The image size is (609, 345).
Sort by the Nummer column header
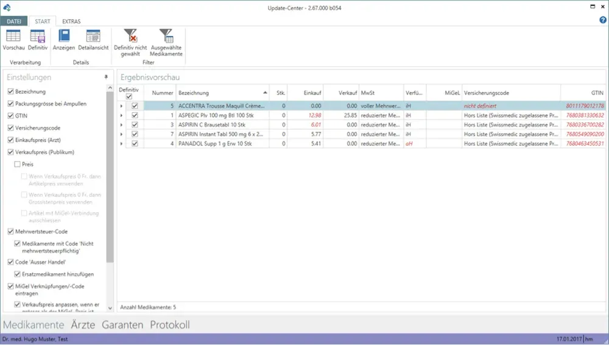tap(160, 93)
